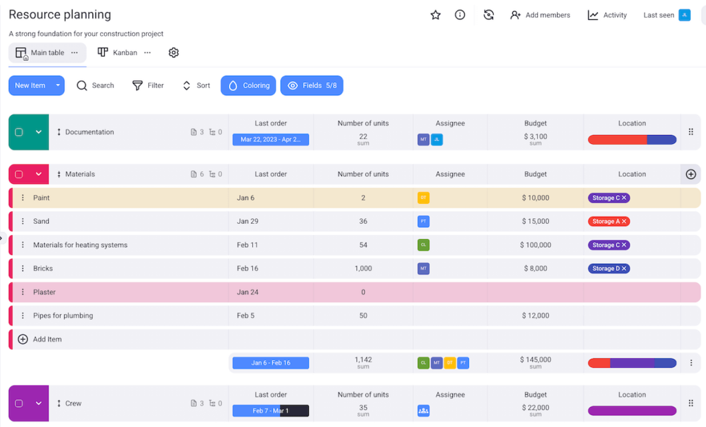Open the board integrations icon
The image size is (706, 427).
pos(488,14)
